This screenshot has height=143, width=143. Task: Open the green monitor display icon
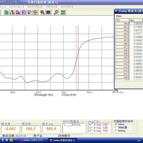pyautogui.click(x=48, y=12)
